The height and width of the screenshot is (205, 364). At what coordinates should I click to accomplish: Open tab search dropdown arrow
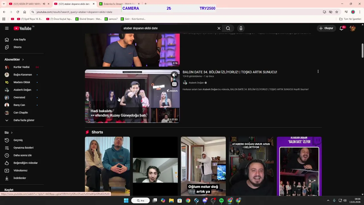(3, 4)
